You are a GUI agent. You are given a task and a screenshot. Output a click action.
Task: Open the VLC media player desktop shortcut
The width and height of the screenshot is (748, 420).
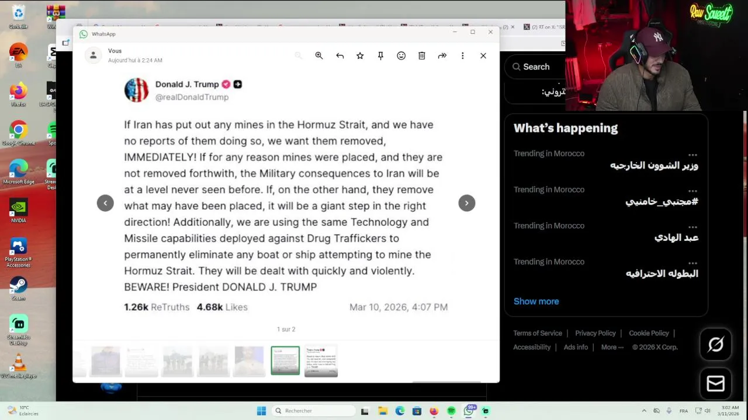[18, 366]
